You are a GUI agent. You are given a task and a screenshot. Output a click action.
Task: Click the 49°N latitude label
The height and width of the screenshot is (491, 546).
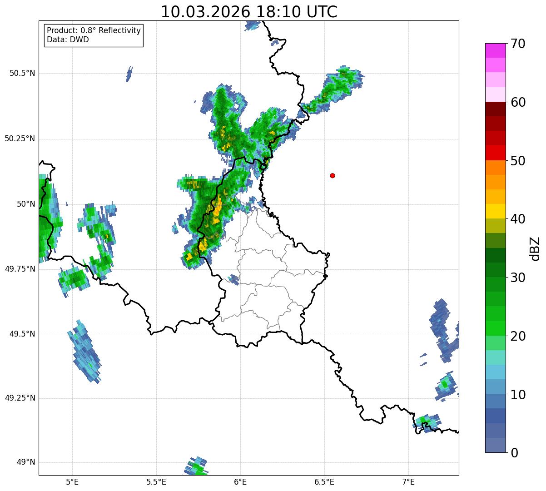[x=25, y=462]
